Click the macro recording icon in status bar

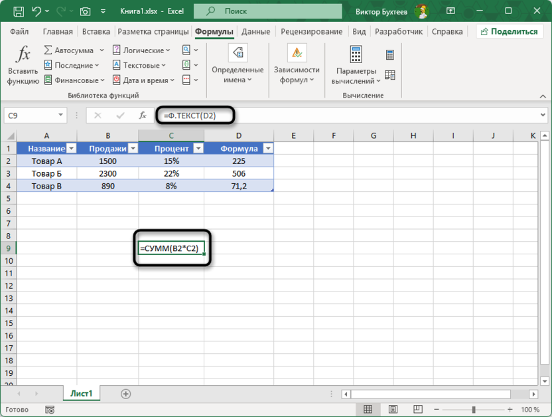pos(49,410)
